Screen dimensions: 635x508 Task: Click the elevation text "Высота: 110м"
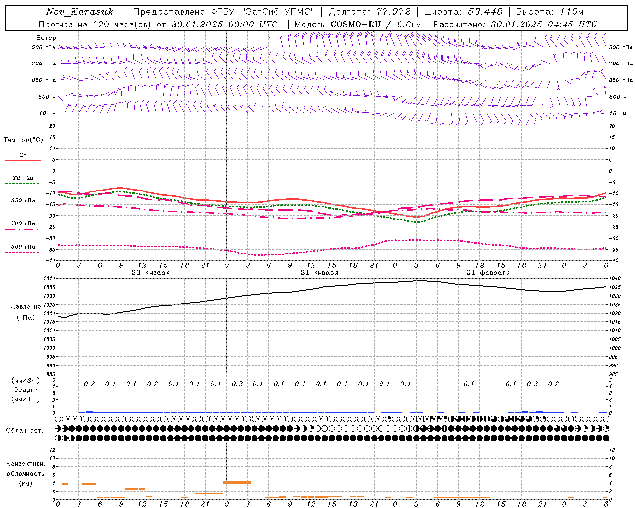(550, 12)
